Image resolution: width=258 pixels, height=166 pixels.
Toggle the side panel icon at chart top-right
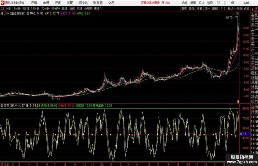[x=237, y=14]
